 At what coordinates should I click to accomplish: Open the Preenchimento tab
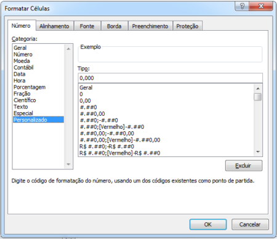[x=150, y=26]
